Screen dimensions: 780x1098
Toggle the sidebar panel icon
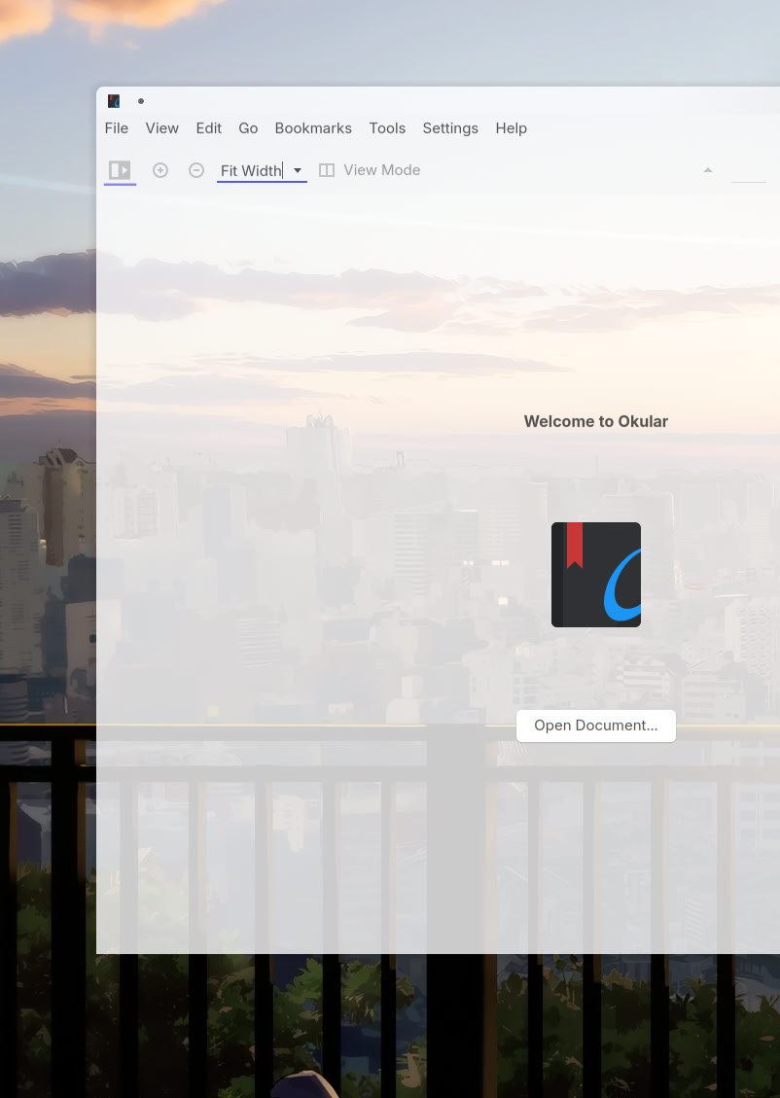point(120,170)
